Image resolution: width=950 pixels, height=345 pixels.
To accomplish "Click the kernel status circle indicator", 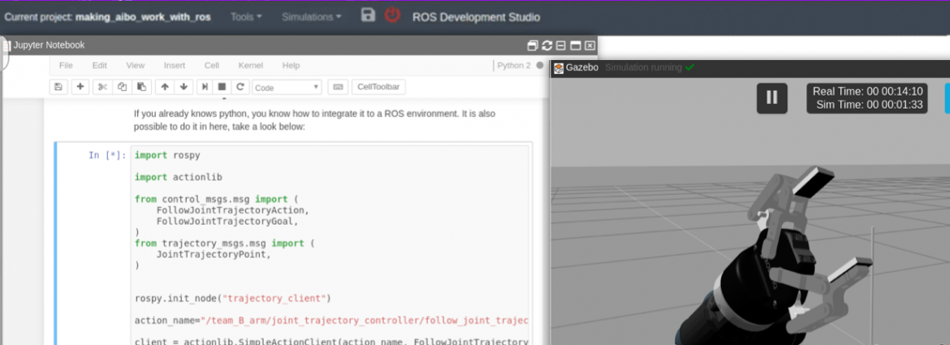I will pos(540,66).
